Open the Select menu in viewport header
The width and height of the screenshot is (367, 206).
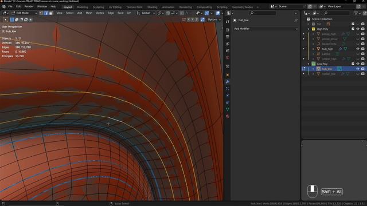click(x=69, y=13)
